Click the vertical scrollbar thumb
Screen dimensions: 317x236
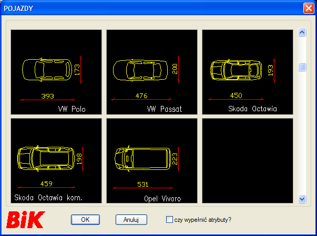[302, 67]
